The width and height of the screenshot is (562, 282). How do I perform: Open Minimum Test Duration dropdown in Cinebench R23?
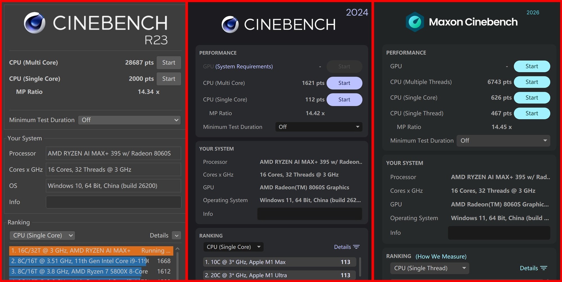click(129, 120)
